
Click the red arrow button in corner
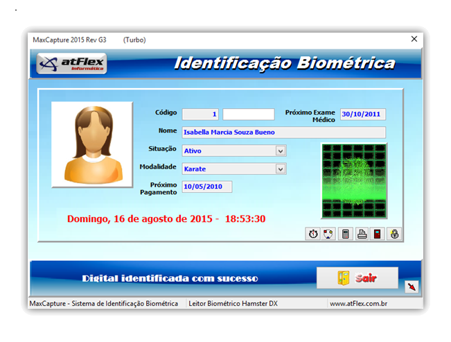point(412,286)
